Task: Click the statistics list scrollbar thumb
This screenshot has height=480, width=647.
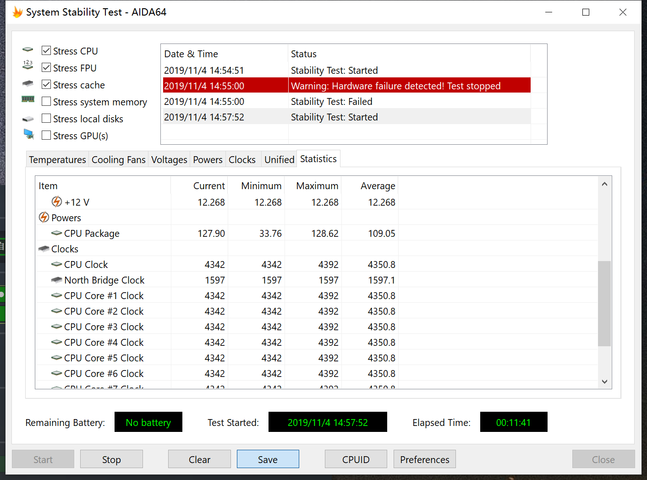Action: [604, 304]
